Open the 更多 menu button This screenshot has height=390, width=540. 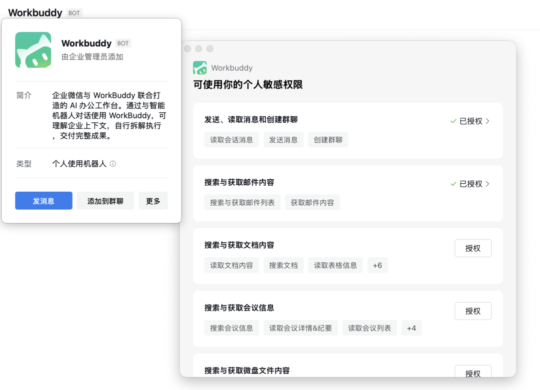(153, 201)
